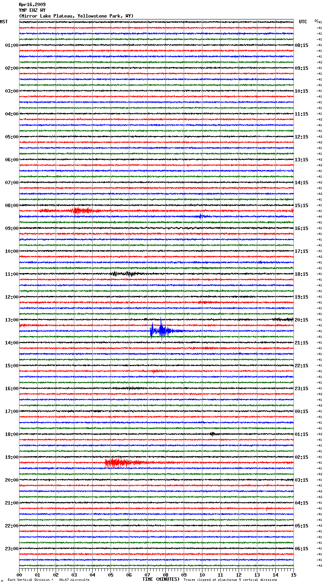Click the Mirror Lake Plateau location title
The image size is (324, 585).
76,16
